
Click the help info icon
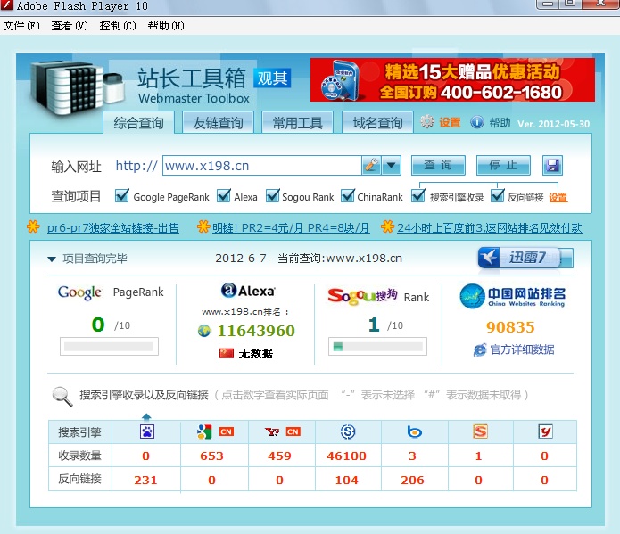point(477,122)
